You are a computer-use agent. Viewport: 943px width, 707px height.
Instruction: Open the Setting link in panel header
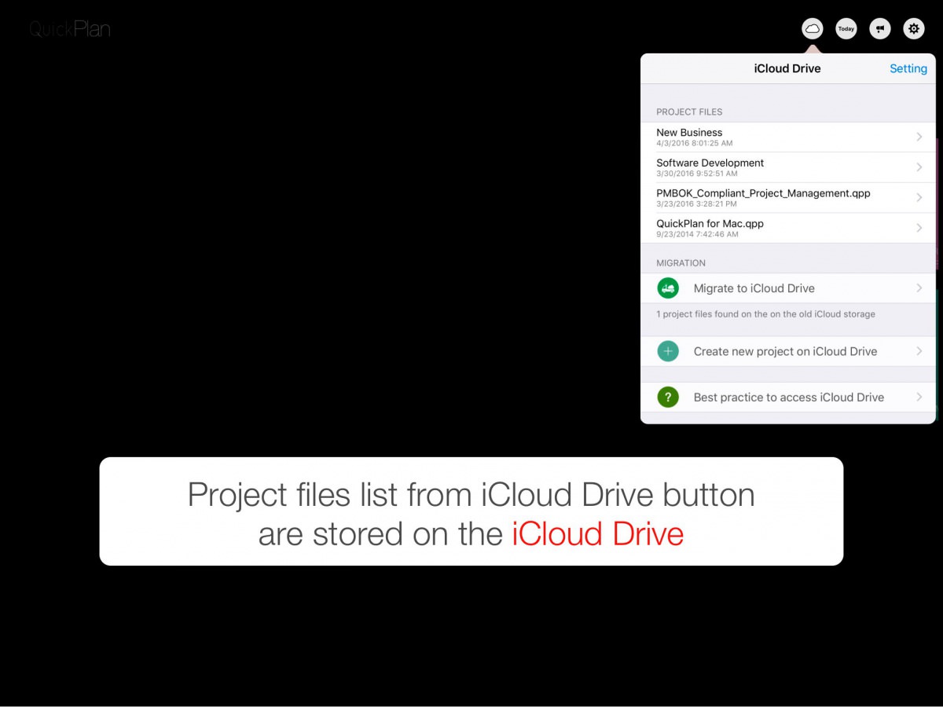908,68
